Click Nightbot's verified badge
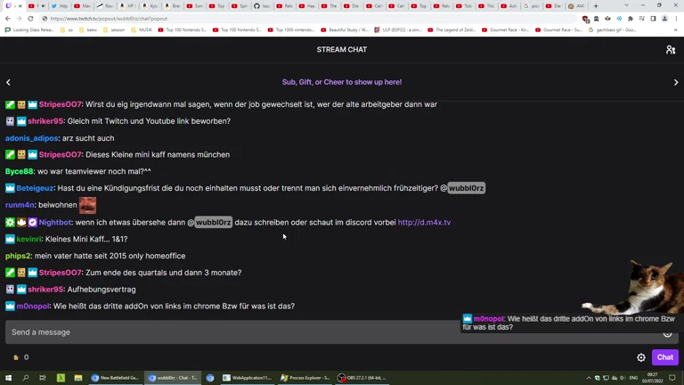684x385 pixels. [x=32, y=222]
